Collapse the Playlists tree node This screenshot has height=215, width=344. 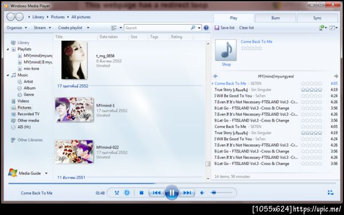(7, 49)
